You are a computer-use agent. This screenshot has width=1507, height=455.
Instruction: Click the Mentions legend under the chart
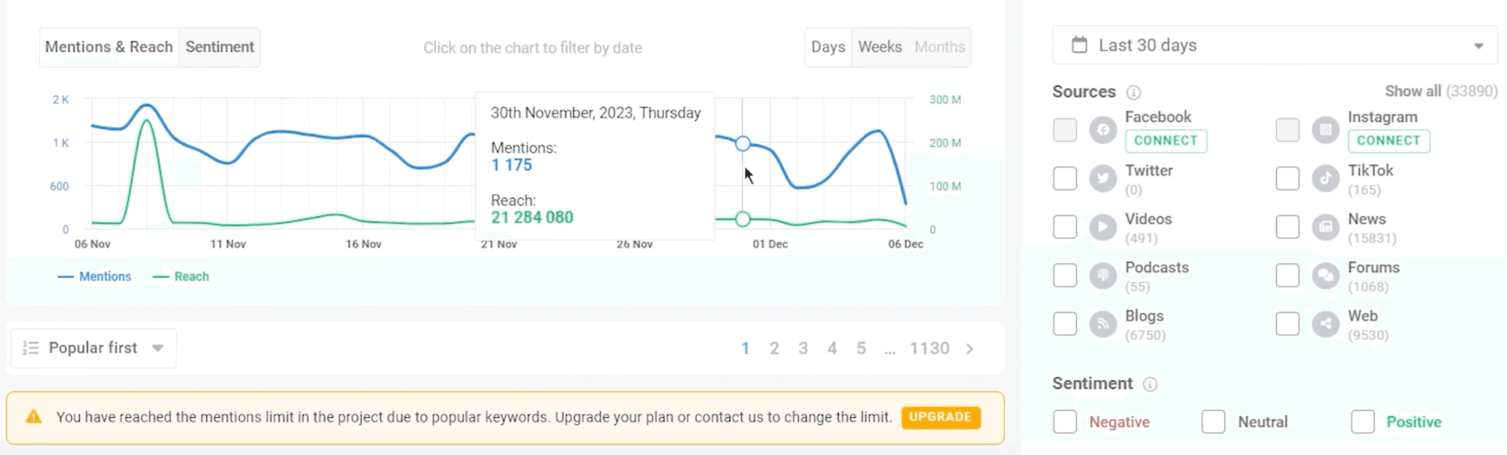[x=94, y=276]
